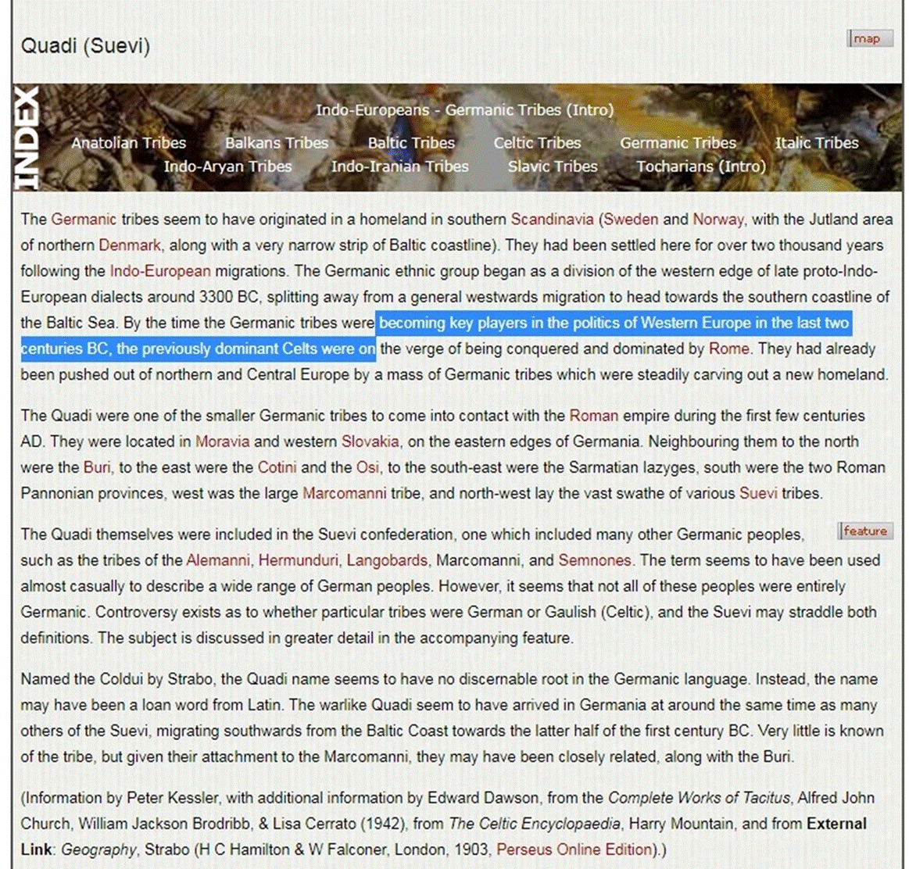
Task: Go to Balkans Tribes in the index
Action: pyautogui.click(x=277, y=142)
